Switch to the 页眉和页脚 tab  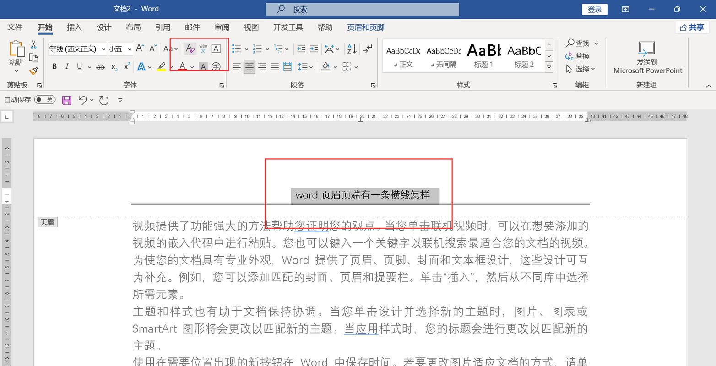coord(366,27)
